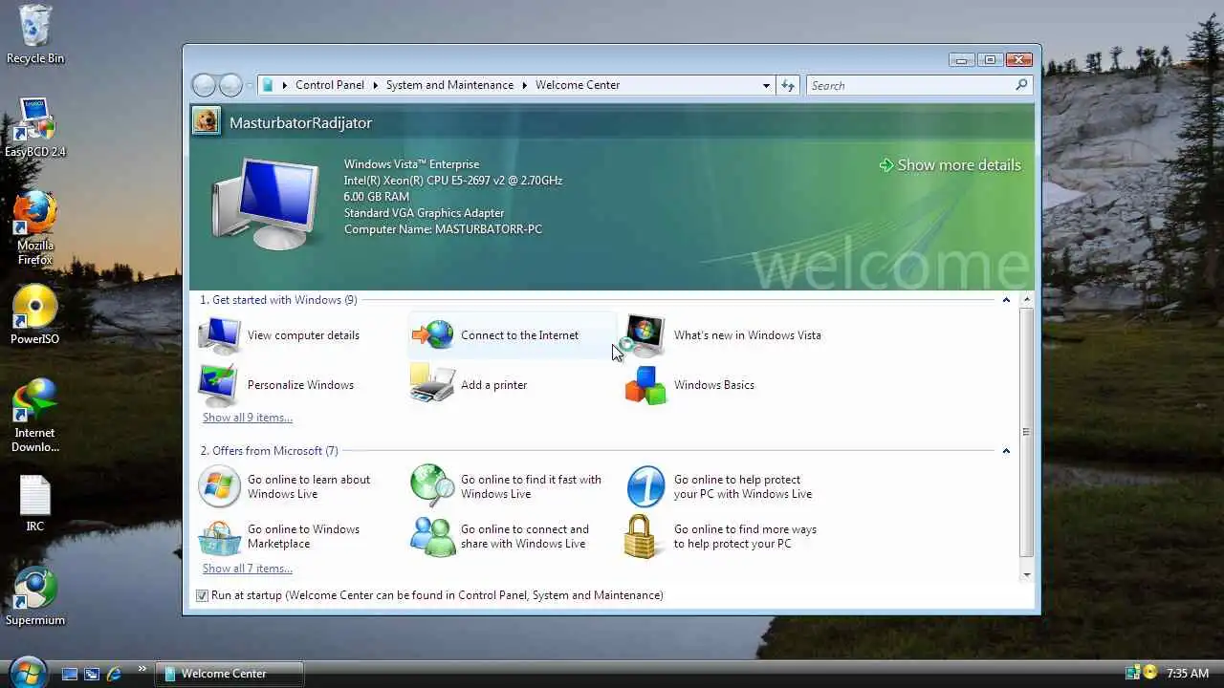Collapse the Offers from Microsoft section

[x=1006, y=451]
